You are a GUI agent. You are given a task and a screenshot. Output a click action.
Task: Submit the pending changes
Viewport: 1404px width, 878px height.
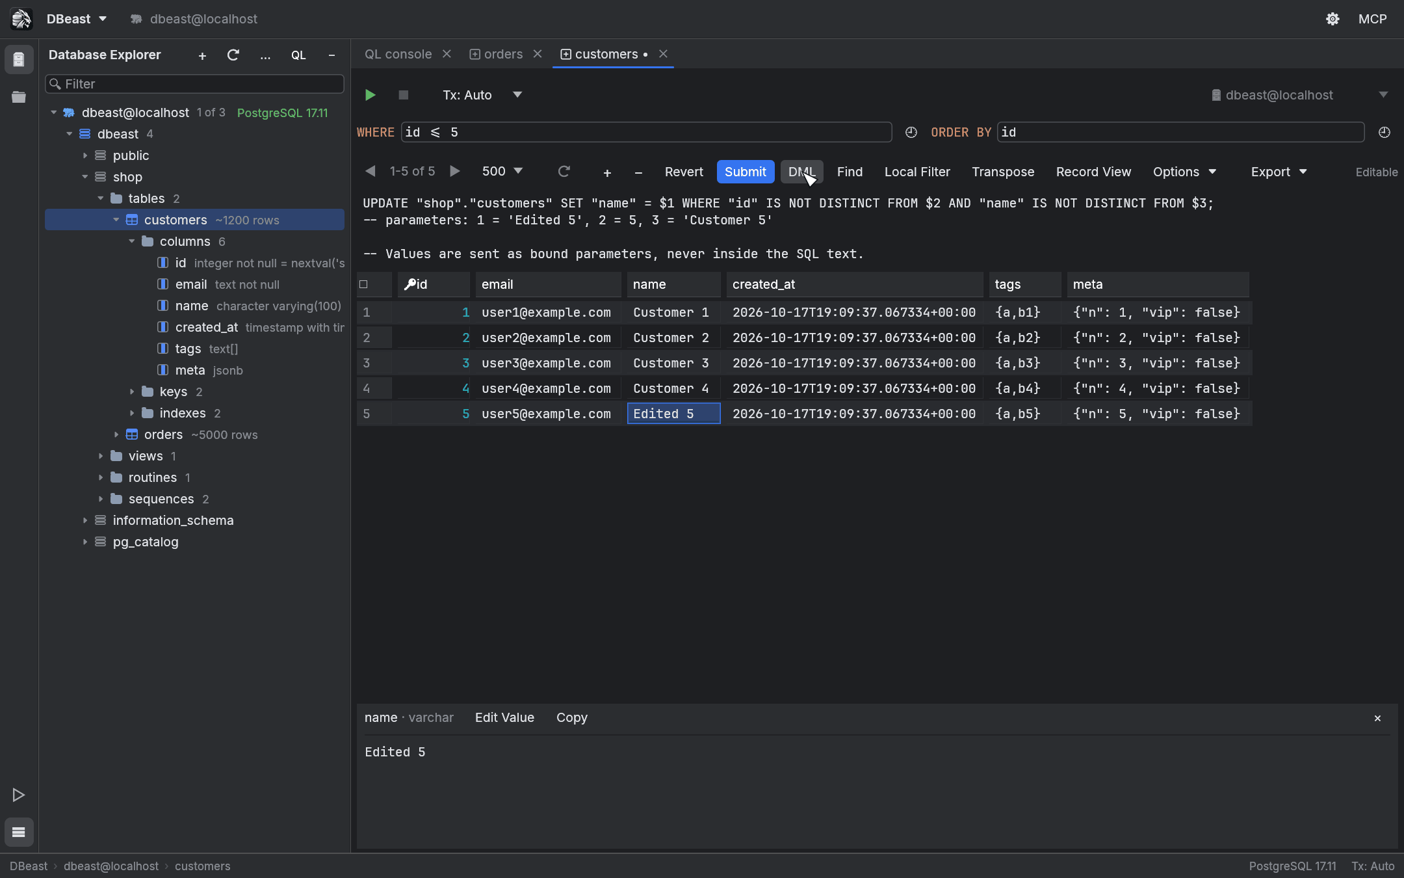[x=745, y=172]
